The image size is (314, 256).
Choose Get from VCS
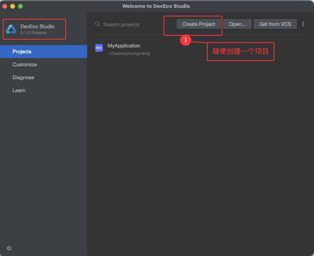(x=275, y=24)
